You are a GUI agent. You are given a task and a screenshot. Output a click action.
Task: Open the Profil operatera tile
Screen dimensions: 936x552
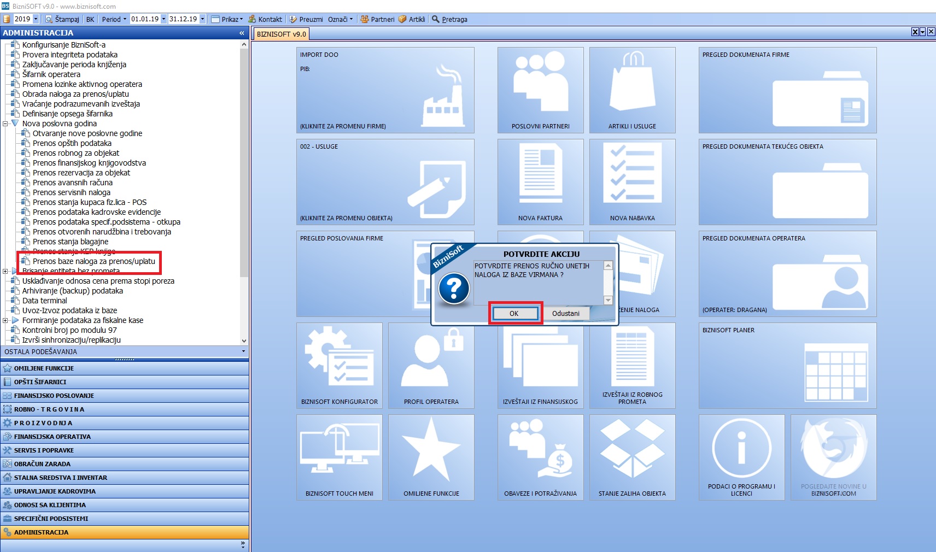tap(431, 366)
